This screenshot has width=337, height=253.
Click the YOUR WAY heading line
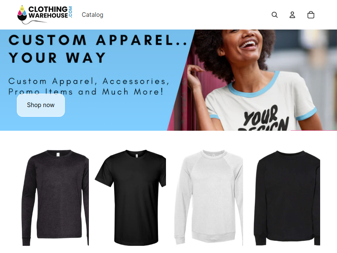point(57,58)
